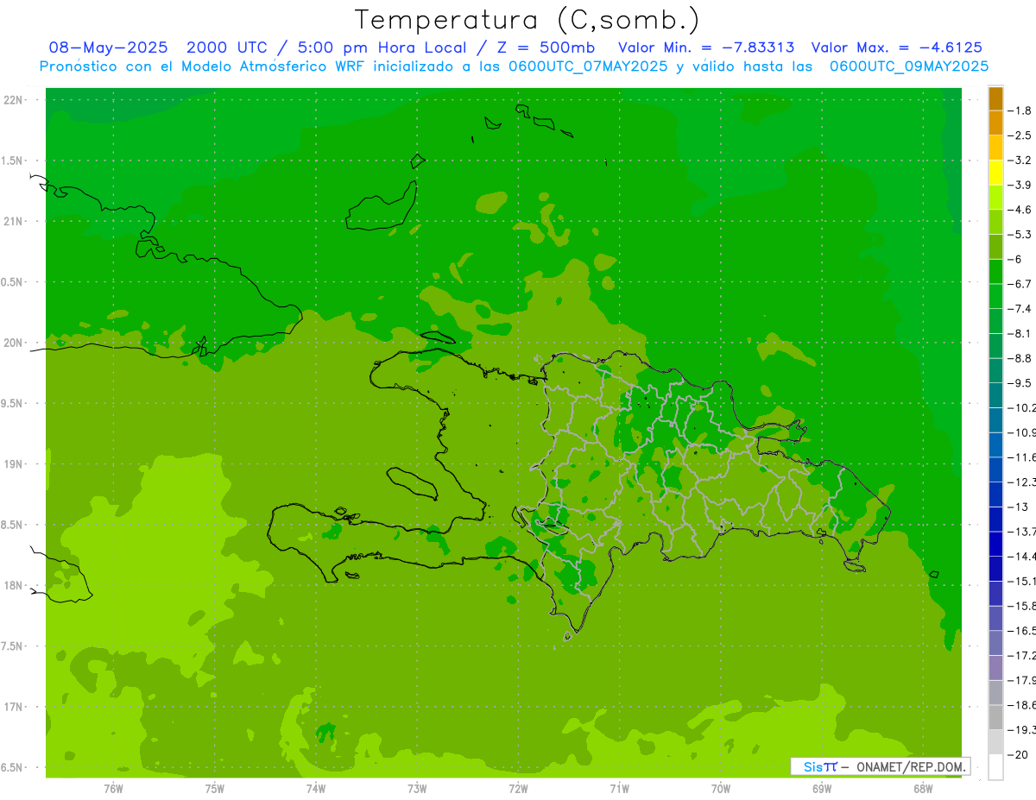Click the '-13' colorbar label
The image size is (1036, 800).
point(1017,507)
